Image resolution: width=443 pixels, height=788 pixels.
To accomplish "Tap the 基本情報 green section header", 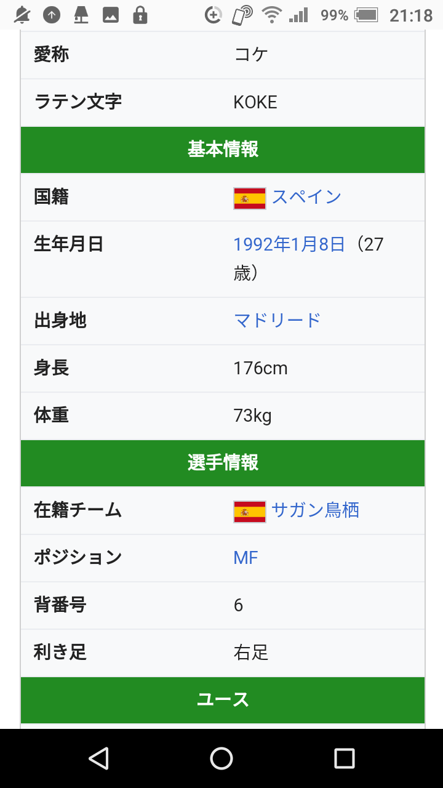I will point(223,150).
